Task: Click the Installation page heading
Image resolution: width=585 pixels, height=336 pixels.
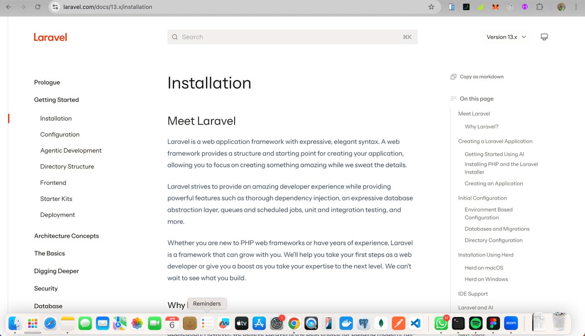Action: [x=209, y=83]
